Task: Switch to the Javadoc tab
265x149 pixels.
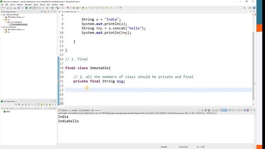Action: pos(74,111)
